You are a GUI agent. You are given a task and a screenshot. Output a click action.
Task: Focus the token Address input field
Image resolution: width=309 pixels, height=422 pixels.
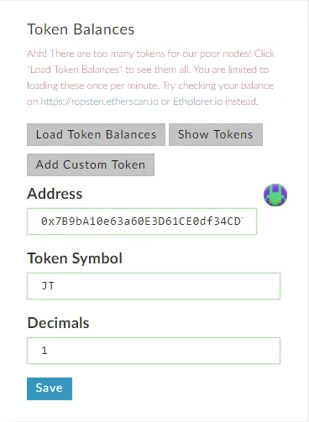(x=142, y=221)
